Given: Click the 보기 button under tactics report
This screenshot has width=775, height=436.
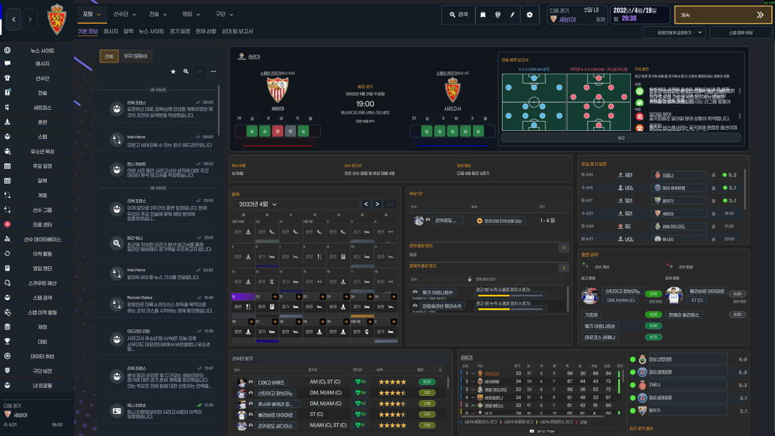Looking at the screenshot, I should point(621,137).
